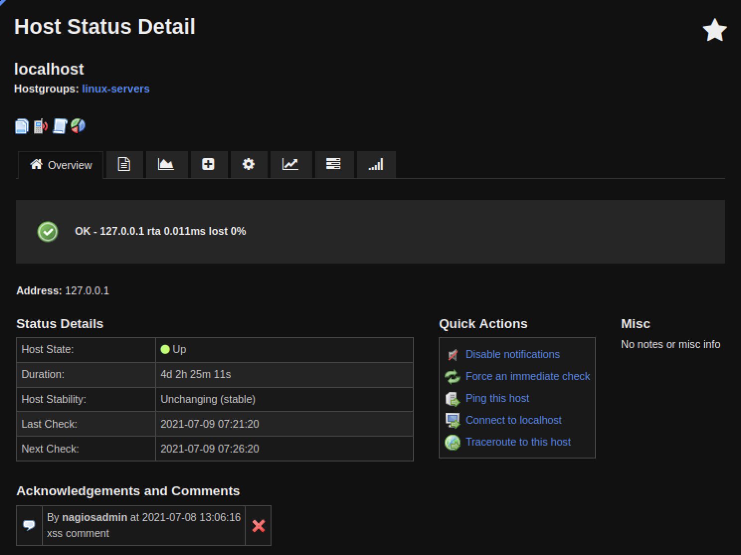This screenshot has height=555, width=741.
Task: Select the gear Configure tab icon
Action: [x=249, y=164]
